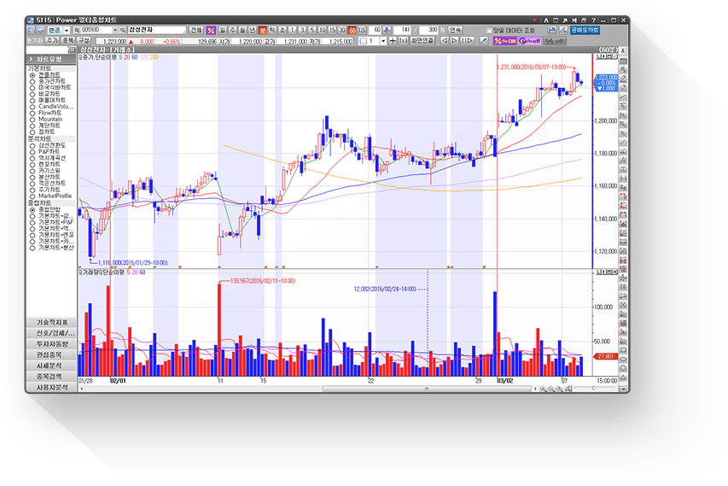Viewport: 728px width, 486px height.
Task: Step backward with the left triangle button
Action: pos(445,41)
